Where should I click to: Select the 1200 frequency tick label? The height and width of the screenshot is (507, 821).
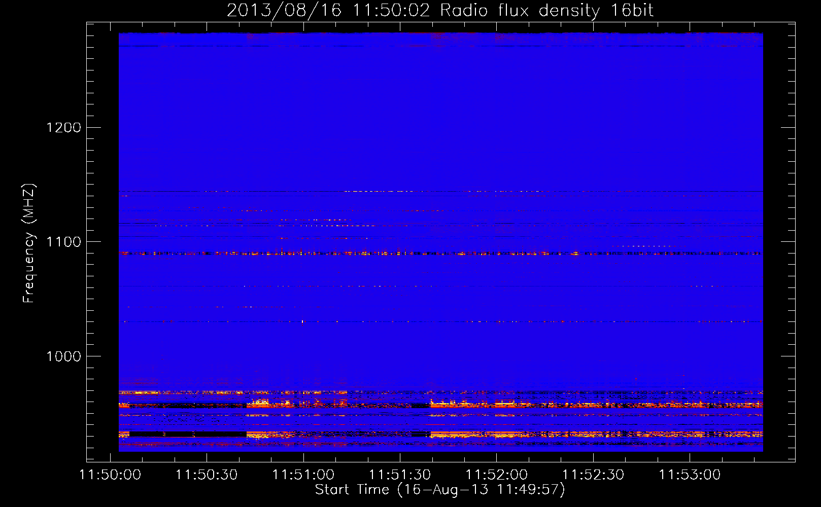tap(64, 127)
